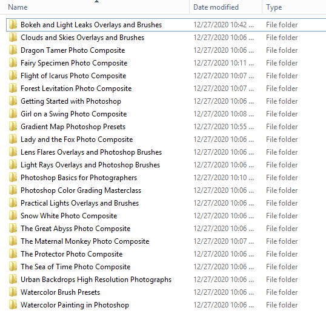Click the Practical Lights Overlays folder icon
This screenshot has height=319, width=326.
pyautogui.click(x=13, y=203)
